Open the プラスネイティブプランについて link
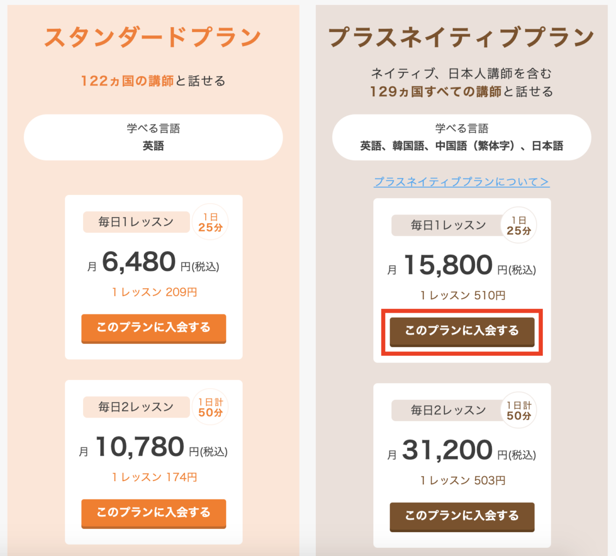This screenshot has height=556, width=616. pos(462,181)
